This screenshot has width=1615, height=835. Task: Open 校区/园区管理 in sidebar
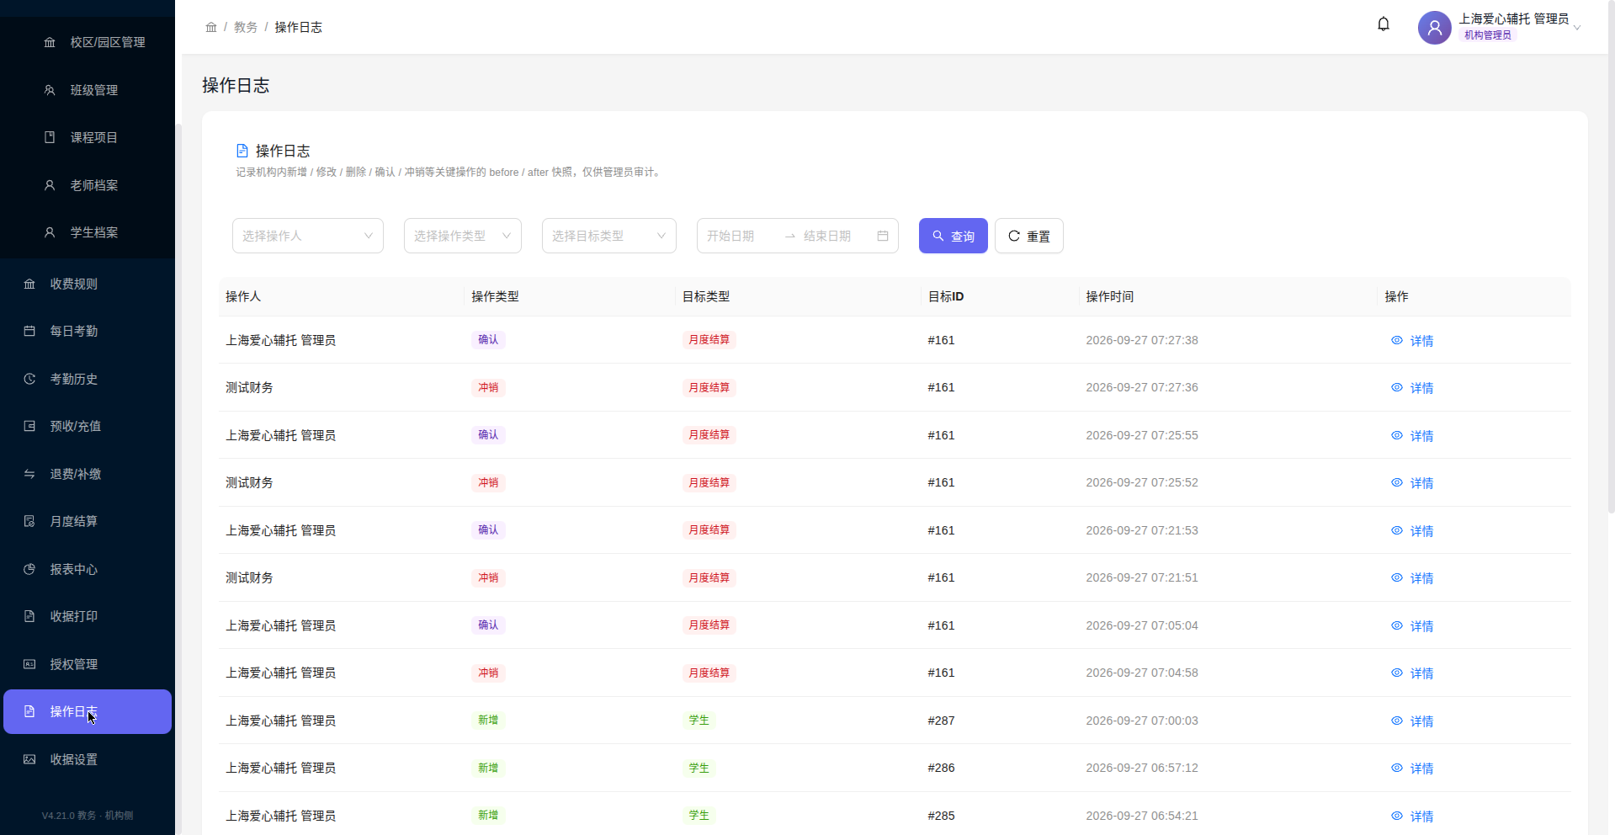coord(88,42)
